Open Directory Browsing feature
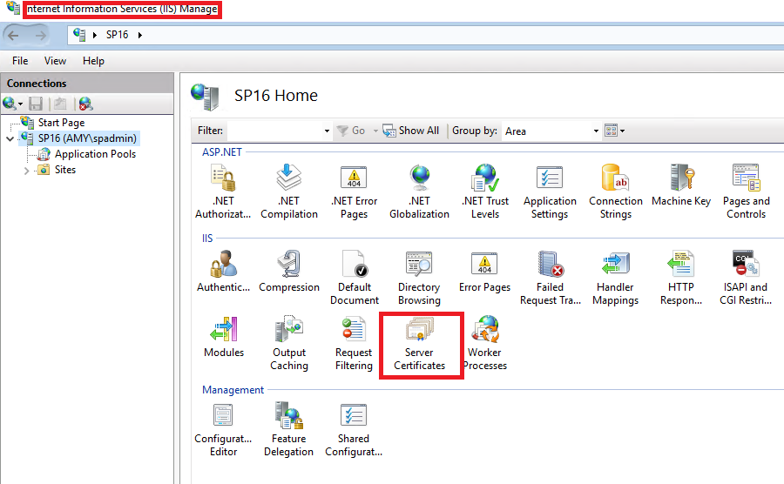 pos(419,279)
